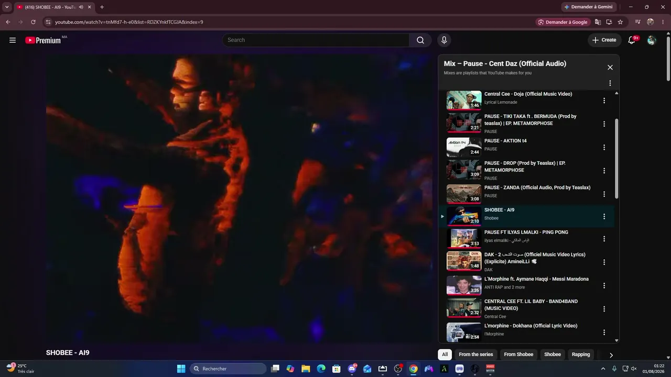The height and width of the screenshot is (377, 671).
Task: Focus the YouTube search field
Action: [x=316, y=40]
